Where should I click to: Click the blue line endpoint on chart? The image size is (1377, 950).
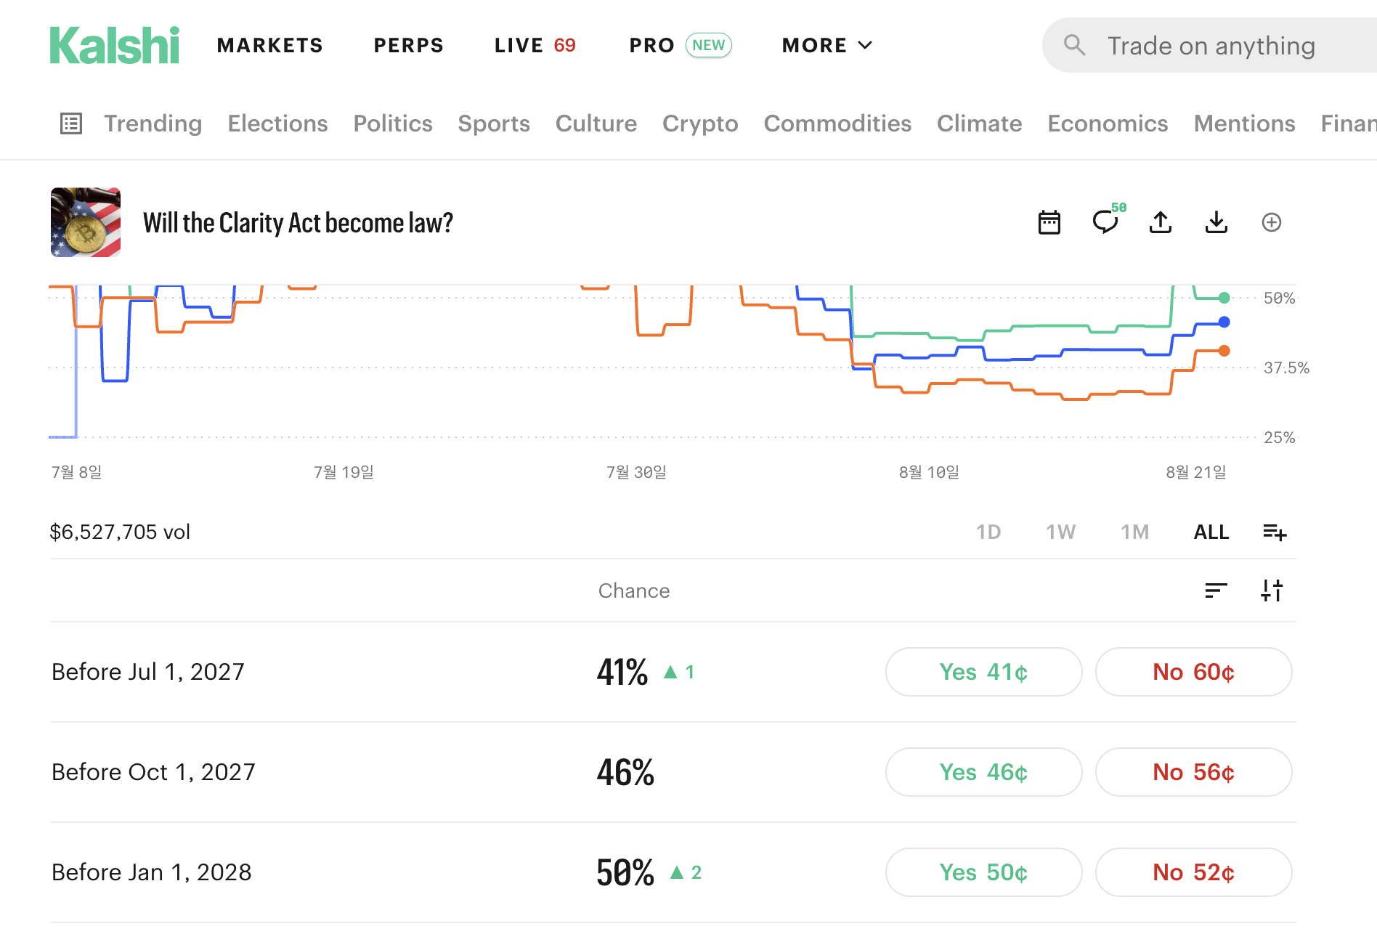[x=1224, y=322]
